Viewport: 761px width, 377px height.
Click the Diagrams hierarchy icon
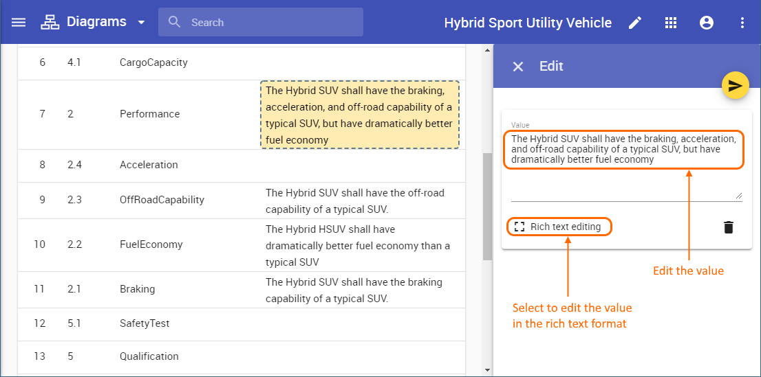50,23
